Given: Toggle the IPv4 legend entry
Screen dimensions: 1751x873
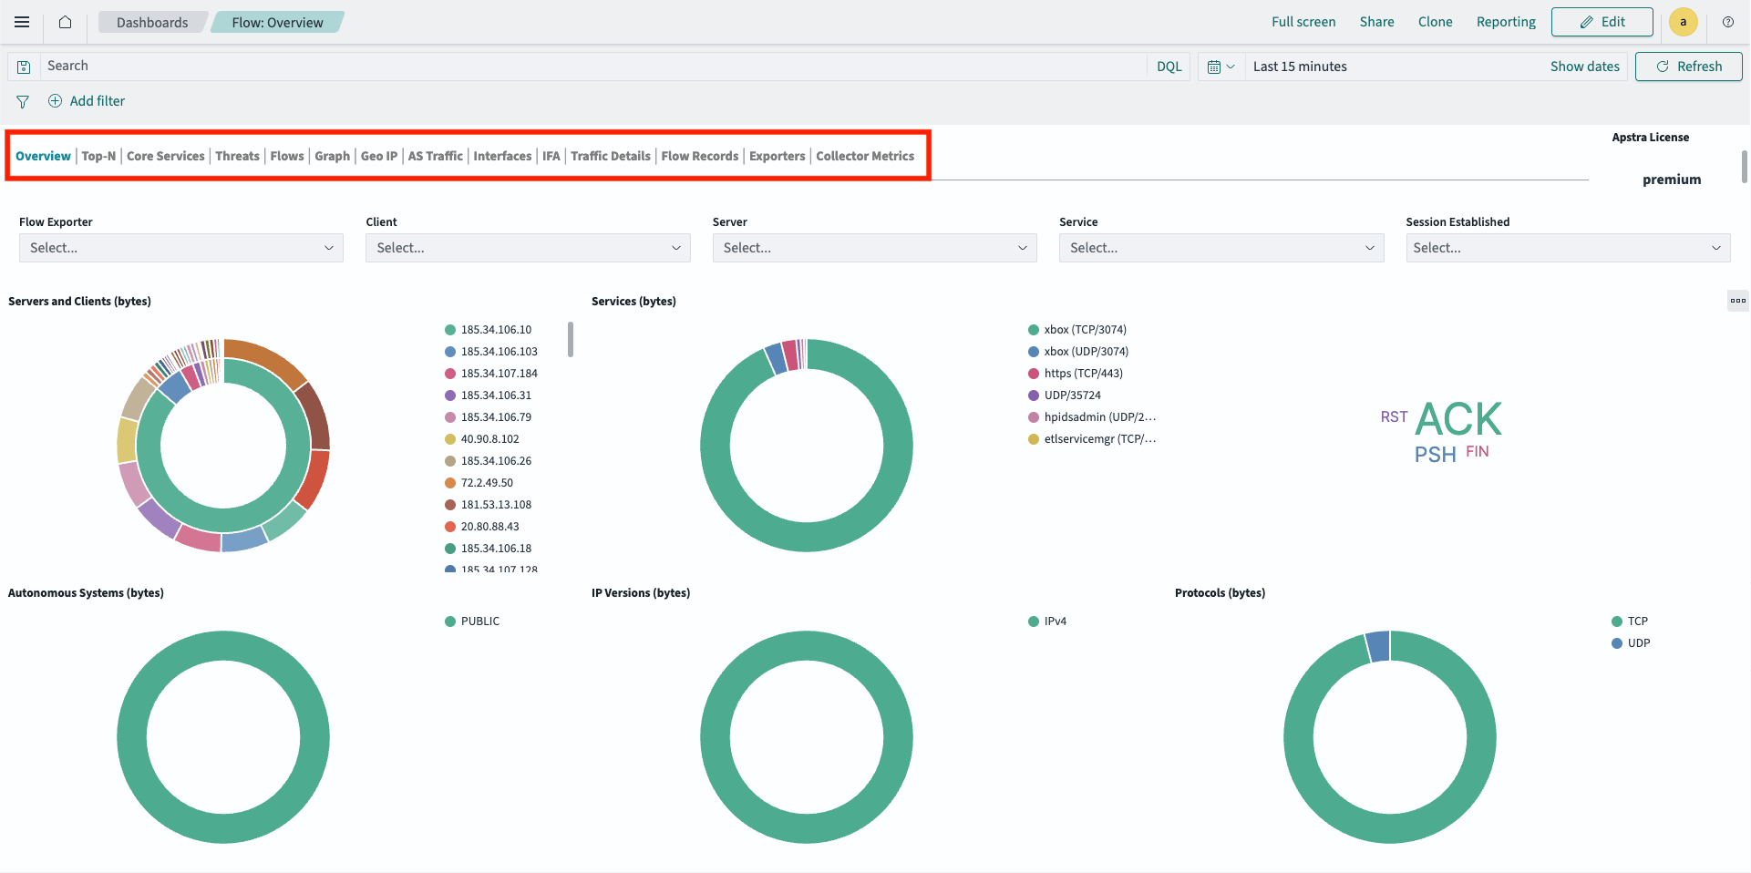Looking at the screenshot, I should coord(1047,621).
